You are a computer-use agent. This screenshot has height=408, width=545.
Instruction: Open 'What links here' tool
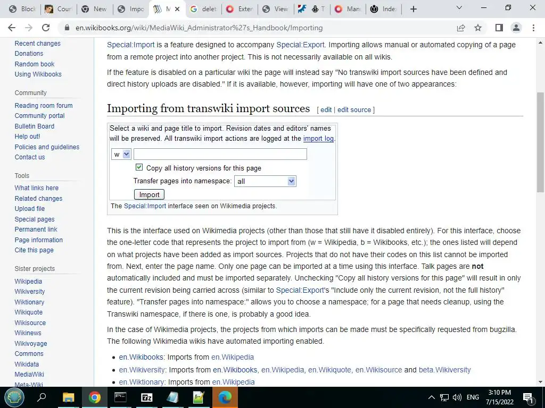click(x=37, y=188)
